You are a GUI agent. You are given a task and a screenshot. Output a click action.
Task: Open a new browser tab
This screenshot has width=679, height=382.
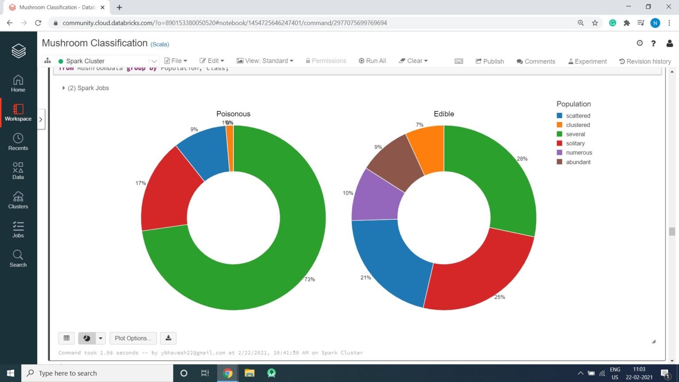click(119, 8)
